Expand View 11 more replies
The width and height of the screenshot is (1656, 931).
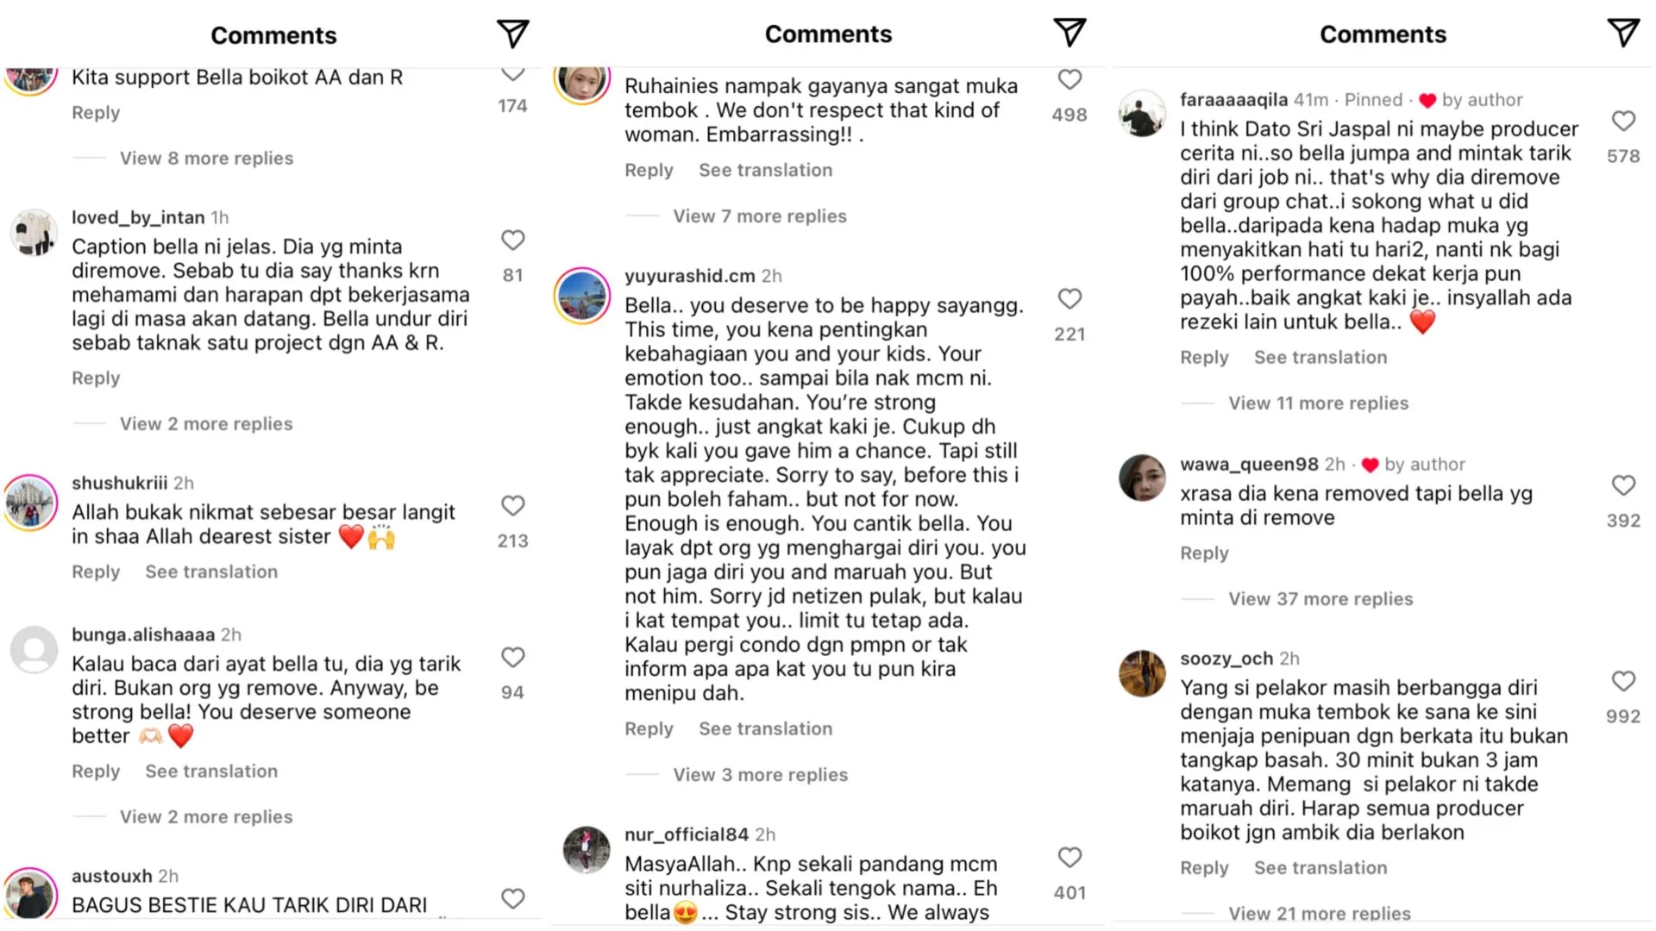pyautogui.click(x=1318, y=403)
